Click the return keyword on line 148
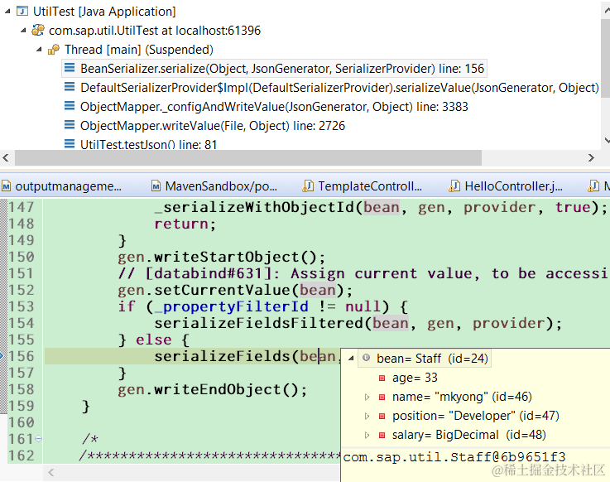Image resolution: width=610 pixels, height=482 pixels. pyautogui.click(x=181, y=224)
